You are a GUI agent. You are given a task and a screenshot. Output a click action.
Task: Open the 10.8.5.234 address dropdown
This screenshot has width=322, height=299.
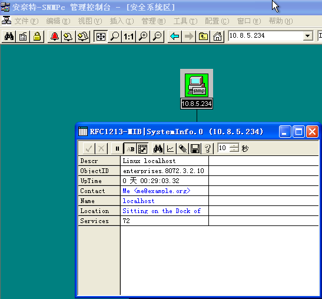coord(308,36)
